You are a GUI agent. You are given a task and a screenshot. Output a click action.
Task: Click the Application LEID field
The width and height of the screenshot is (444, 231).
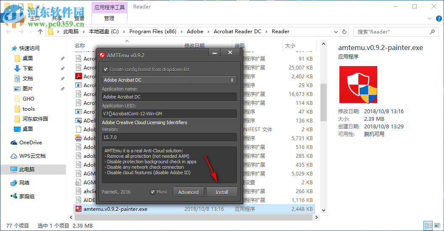point(169,114)
